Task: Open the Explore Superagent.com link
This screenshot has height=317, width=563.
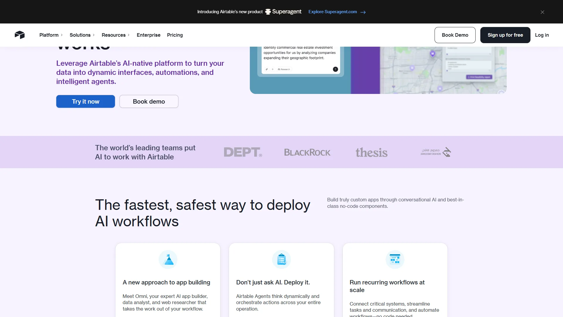Action: click(x=333, y=12)
